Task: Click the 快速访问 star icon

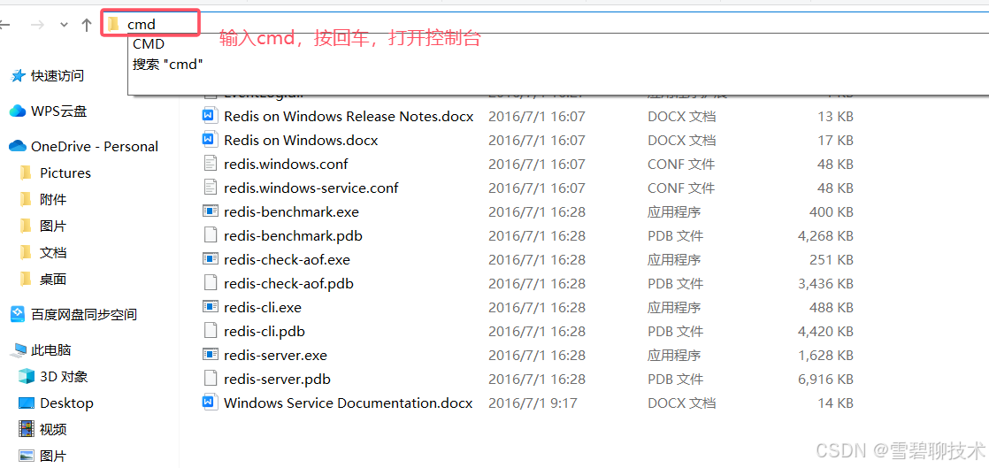Action: [18, 76]
